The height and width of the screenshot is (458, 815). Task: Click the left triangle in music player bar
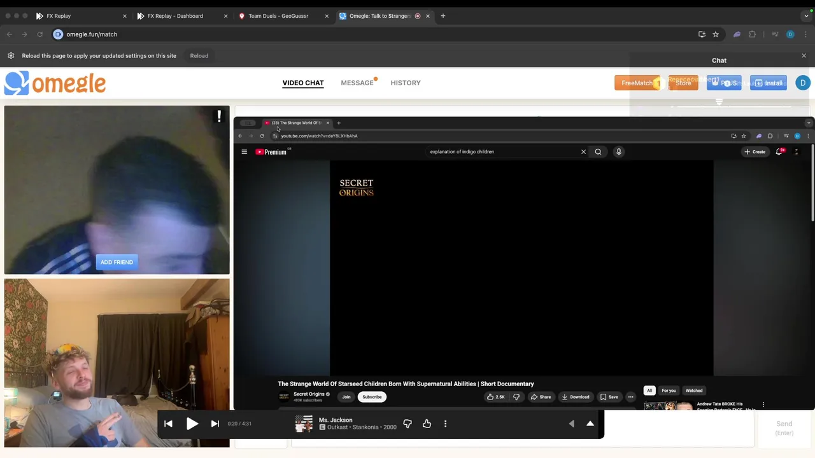tap(571, 424)
